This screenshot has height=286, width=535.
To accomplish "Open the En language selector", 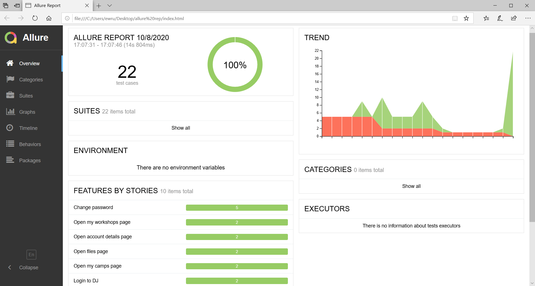I will tap(31, 255).
